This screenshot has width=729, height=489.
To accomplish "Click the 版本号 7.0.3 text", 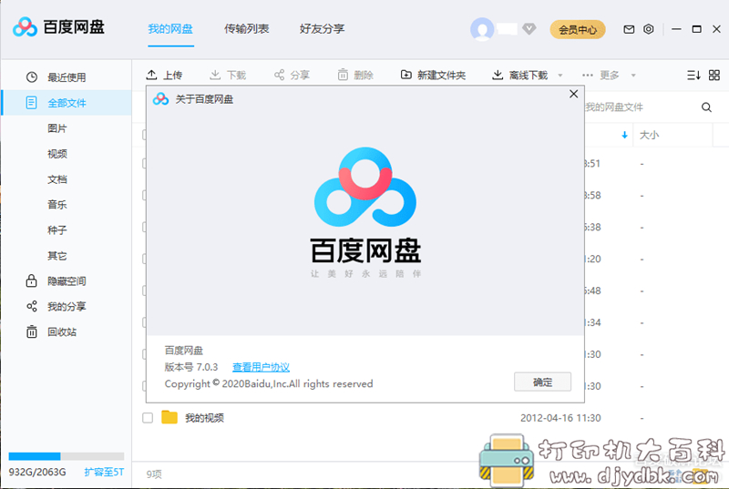I will point(191,367).
